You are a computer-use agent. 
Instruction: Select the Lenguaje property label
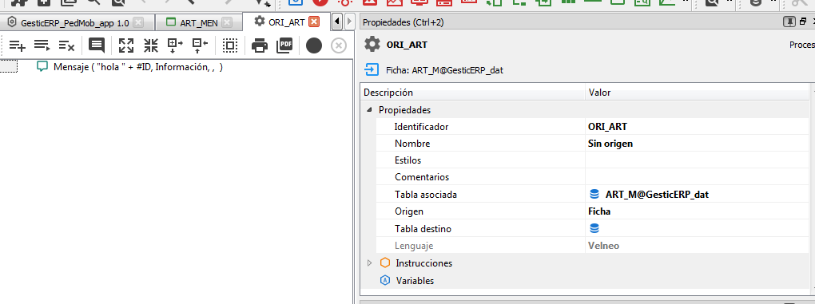(414, 246)
